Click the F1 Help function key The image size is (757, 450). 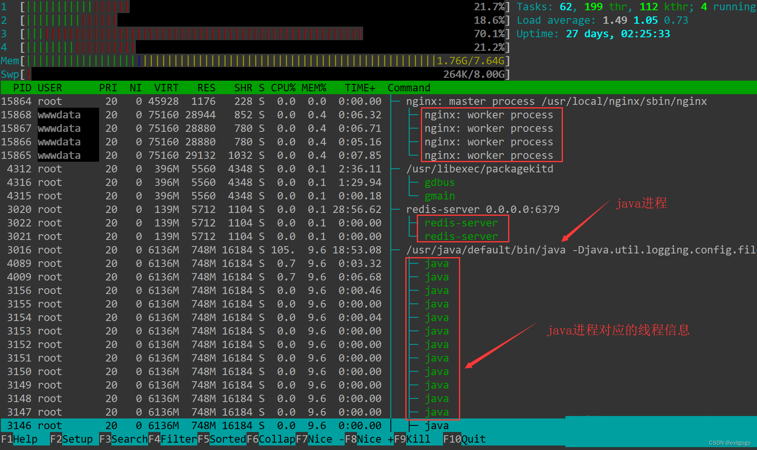(19, 439)
